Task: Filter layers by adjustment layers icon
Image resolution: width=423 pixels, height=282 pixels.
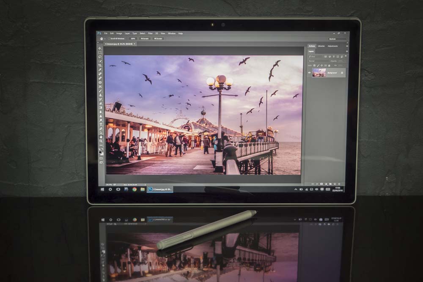Action: pos(330,57)
